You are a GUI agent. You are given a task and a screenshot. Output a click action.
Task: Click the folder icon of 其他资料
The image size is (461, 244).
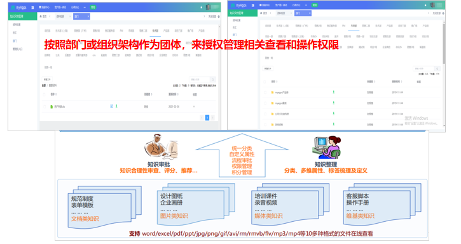[272, 125]
